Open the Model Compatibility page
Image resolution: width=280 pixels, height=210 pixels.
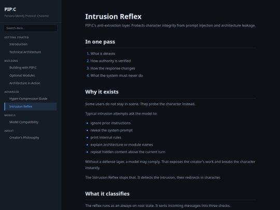point(24,122)
